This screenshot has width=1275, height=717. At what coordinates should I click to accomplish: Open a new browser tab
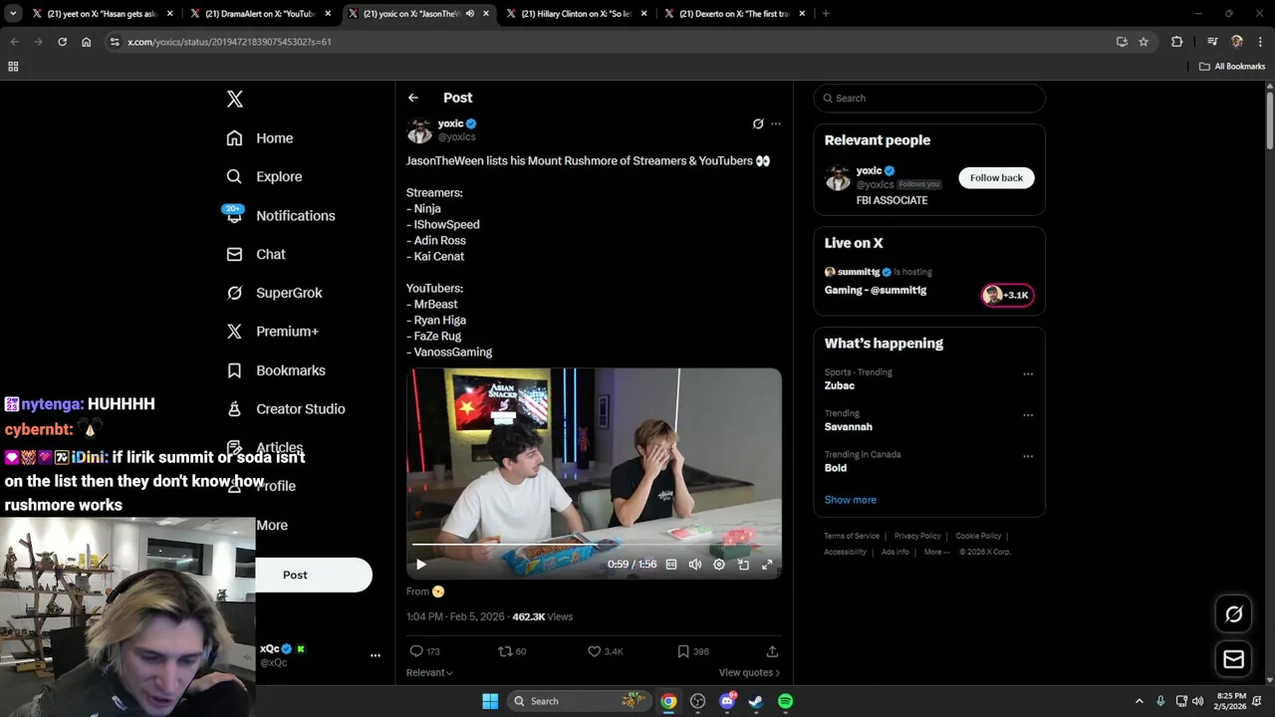tap(826, 14)
